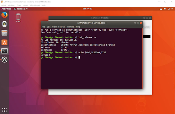
Task: Open the clock showing Son 14:20
Action: [87, 9]
